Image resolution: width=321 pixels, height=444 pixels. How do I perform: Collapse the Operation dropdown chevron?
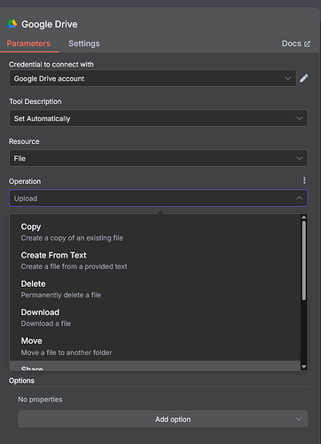(x=299, y=198)
